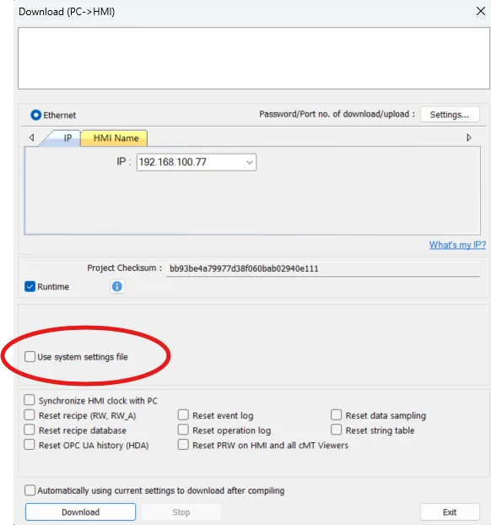This screenshot has height=525, width=491.
Task: Uncheck the Runtime checkbox
Action: [30, 287]
